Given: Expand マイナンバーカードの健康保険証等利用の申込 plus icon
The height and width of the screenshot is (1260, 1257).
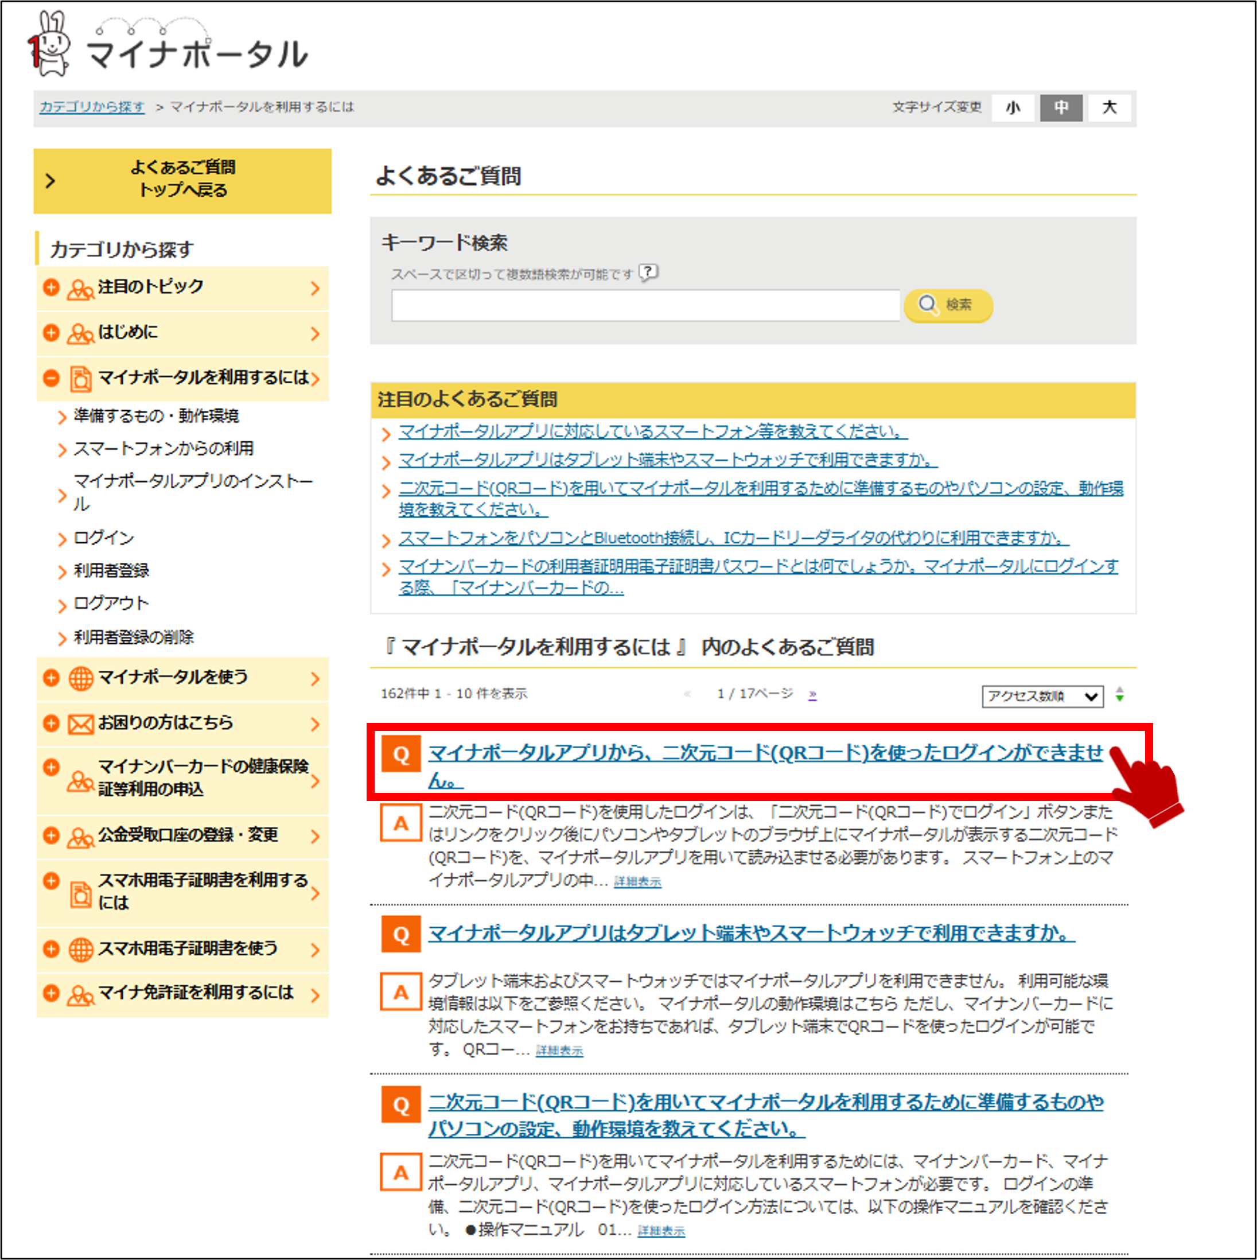Looking at the screenshot, I should point(51,767).
